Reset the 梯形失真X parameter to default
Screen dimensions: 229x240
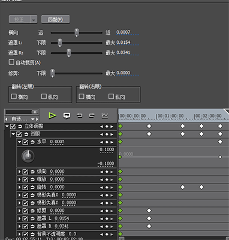click(x=32, y=195)
